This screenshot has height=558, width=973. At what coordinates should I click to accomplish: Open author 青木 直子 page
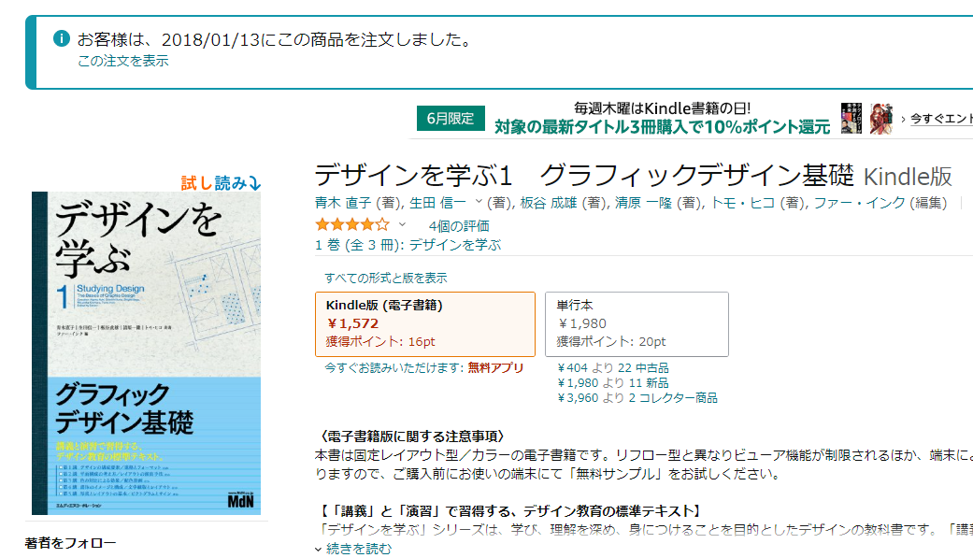(x=343, y=203)
